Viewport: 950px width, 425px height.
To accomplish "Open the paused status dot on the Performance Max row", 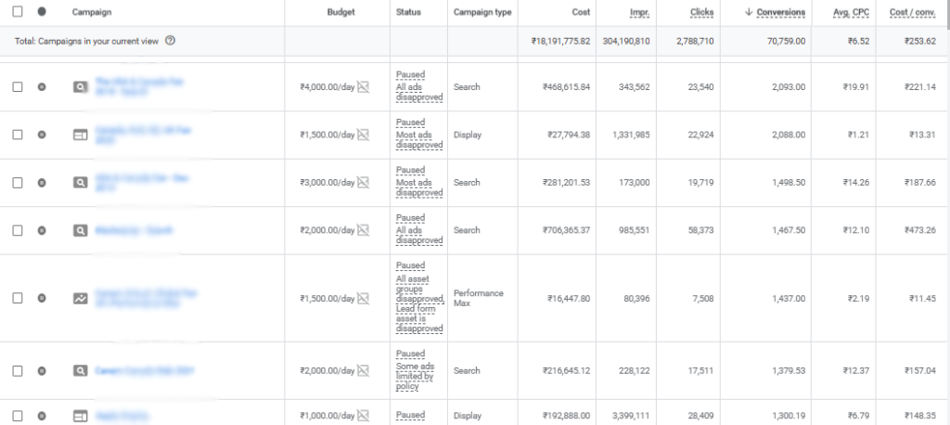I will click(42, 298).
